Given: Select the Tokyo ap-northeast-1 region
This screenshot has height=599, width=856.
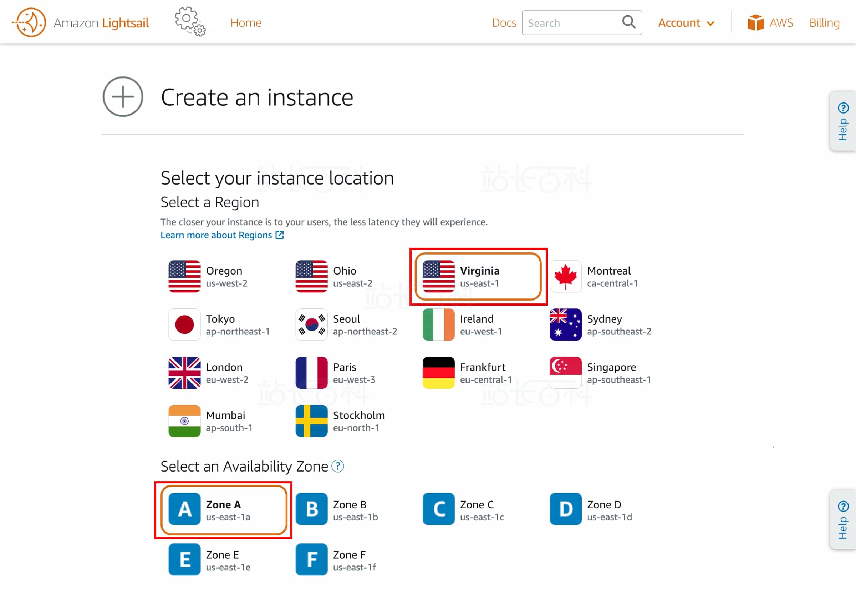Looking at the screenshot, I should point(220,325).
